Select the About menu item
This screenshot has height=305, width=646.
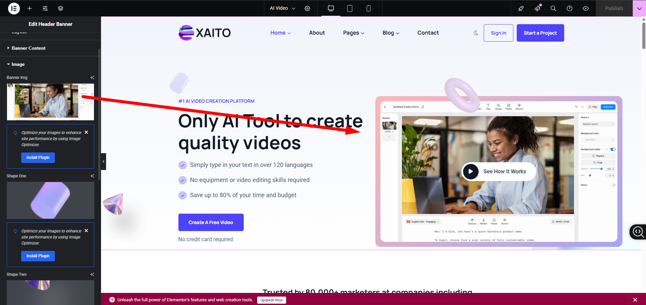(x=316, y=33)
